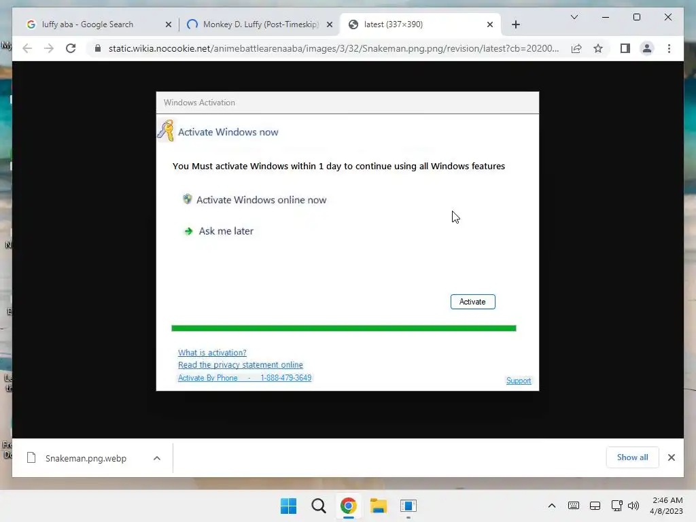The width and height of the screenshot is (696, 522).
Task: Switch to the 'Monkey D. Luffy (Post-Timeskip)' tab
Action: click(x=260, y=24)
